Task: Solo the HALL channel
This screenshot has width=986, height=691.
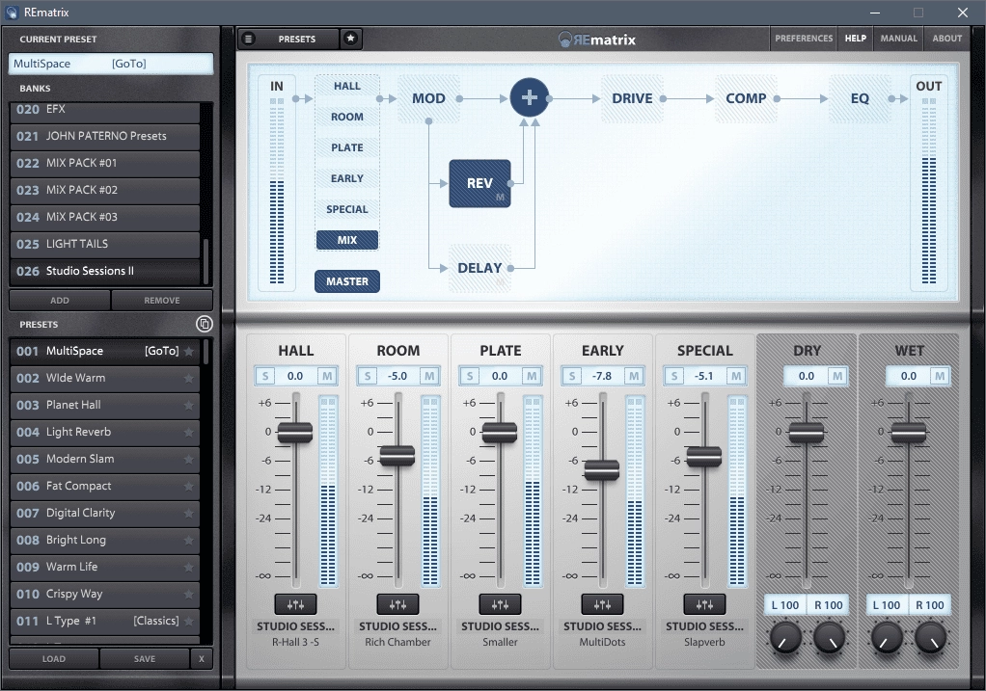Action: click(265, 376)
